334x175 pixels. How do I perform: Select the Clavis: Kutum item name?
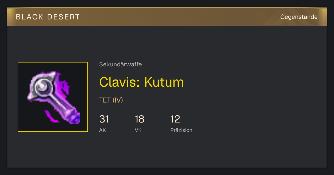pos(141,82)
